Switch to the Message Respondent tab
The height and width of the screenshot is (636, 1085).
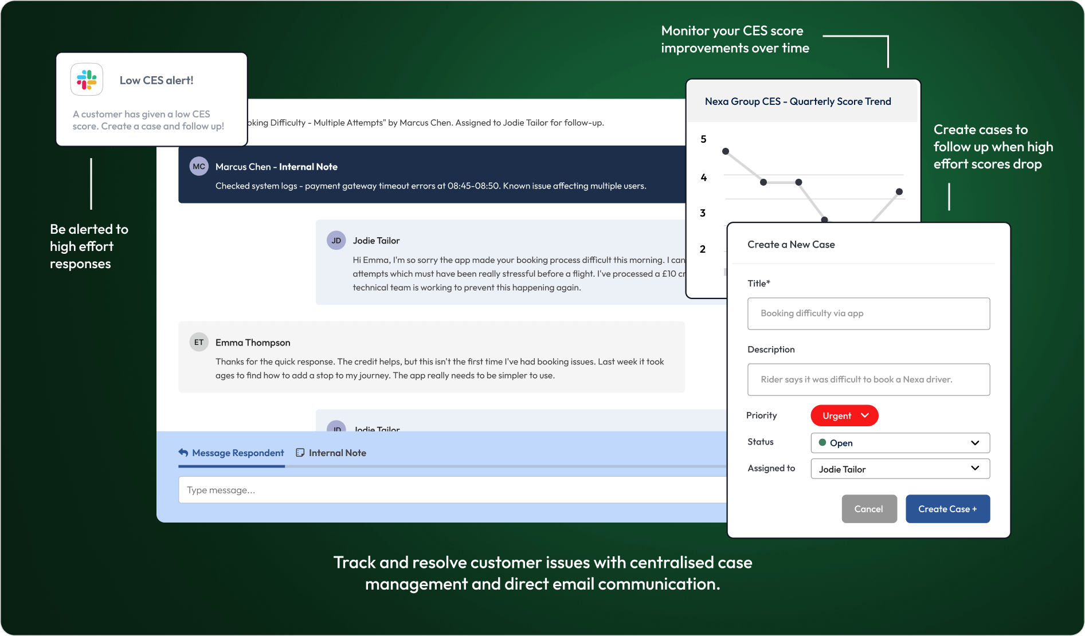coord(237,453)
